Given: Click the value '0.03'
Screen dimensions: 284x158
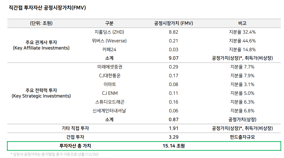Looking at the screenshot, I should point(173,50).
